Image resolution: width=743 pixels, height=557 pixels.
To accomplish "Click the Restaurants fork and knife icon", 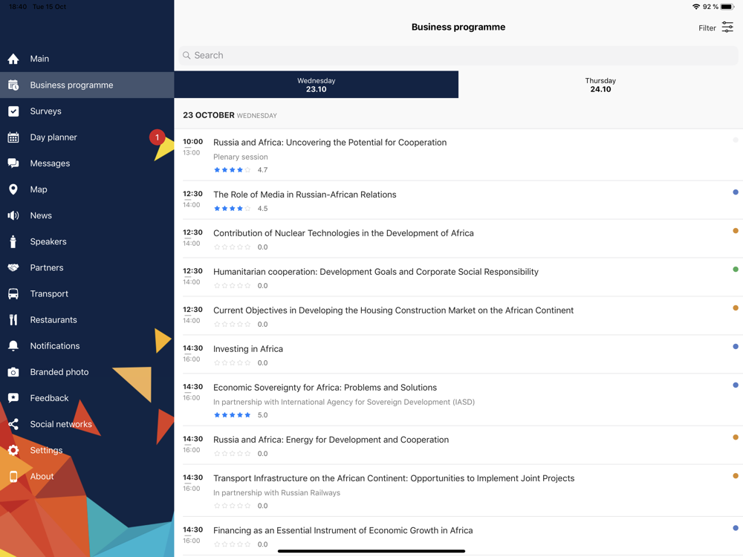I will [x=13, y=319].
